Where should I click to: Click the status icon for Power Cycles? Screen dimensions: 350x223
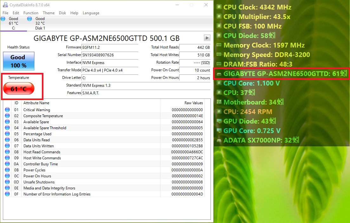(x=7, y=170)
